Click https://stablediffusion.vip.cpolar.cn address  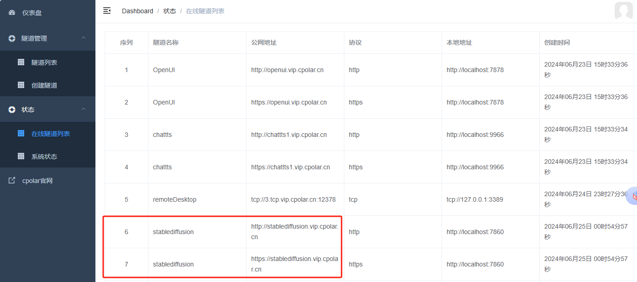tap(295, 264)
